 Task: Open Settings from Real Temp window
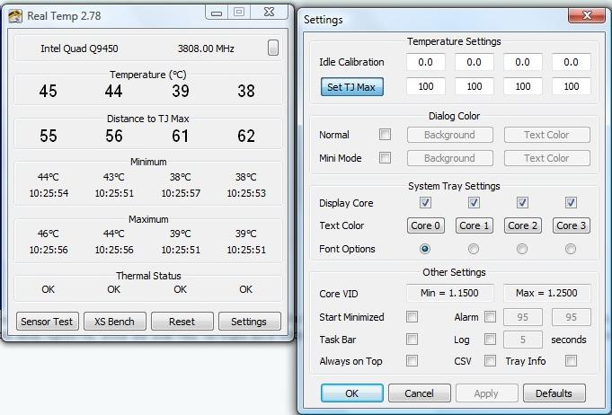[x=250, y=322]
